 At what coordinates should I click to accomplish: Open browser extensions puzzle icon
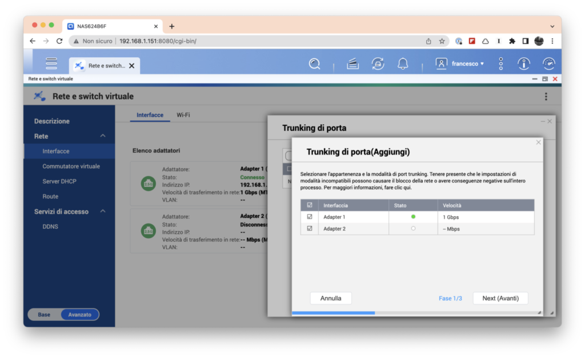coord(512,41)
